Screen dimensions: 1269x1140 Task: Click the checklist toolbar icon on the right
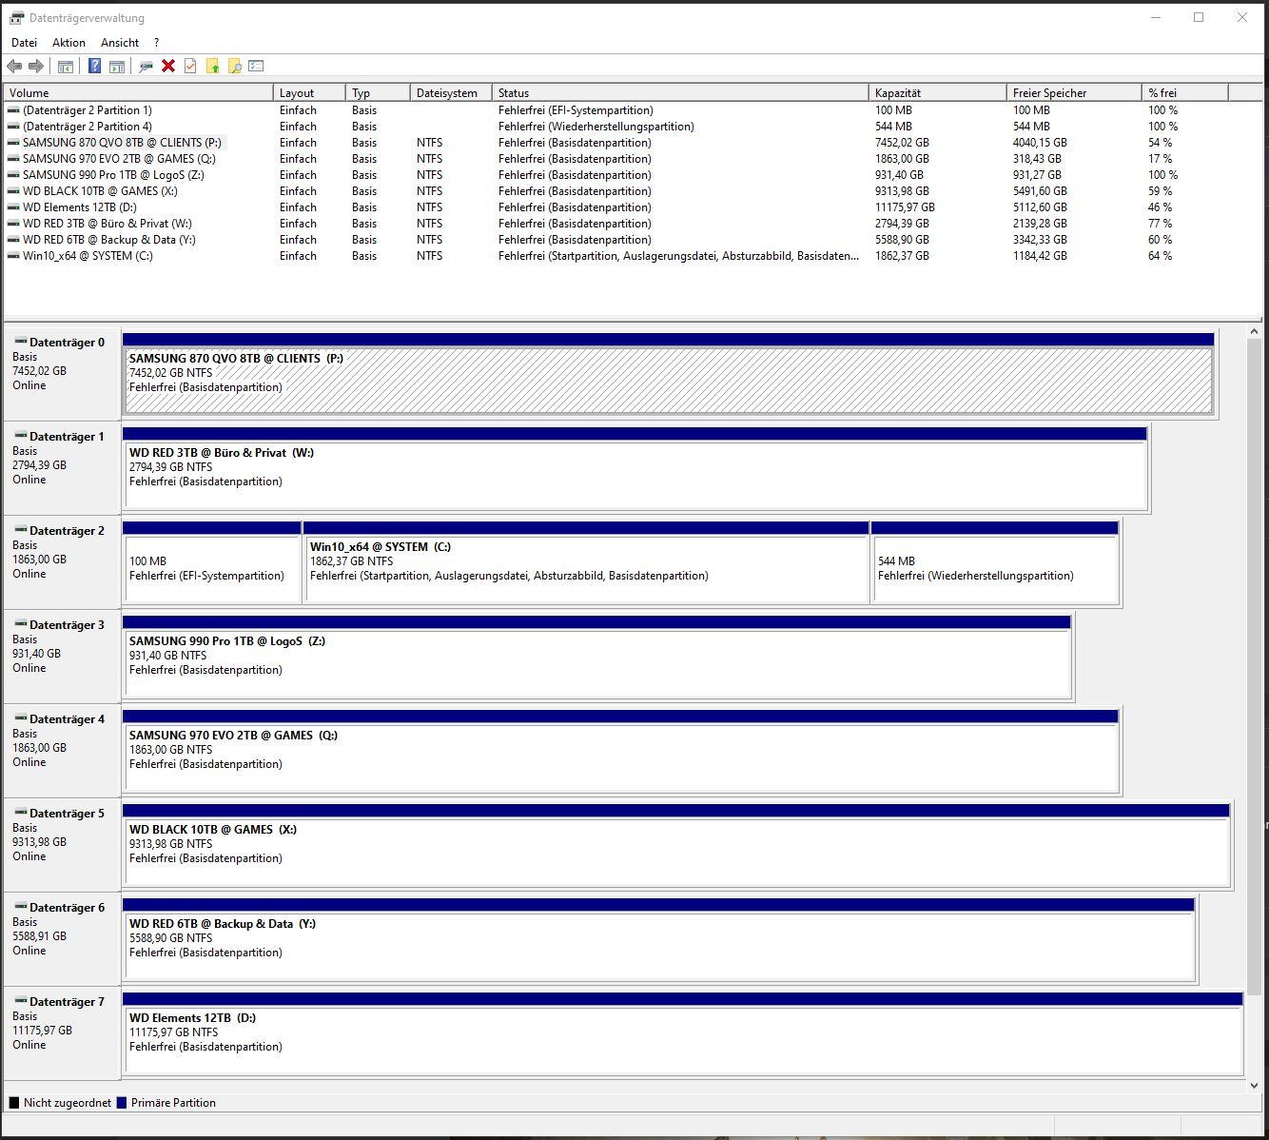[x=255, y=66]
